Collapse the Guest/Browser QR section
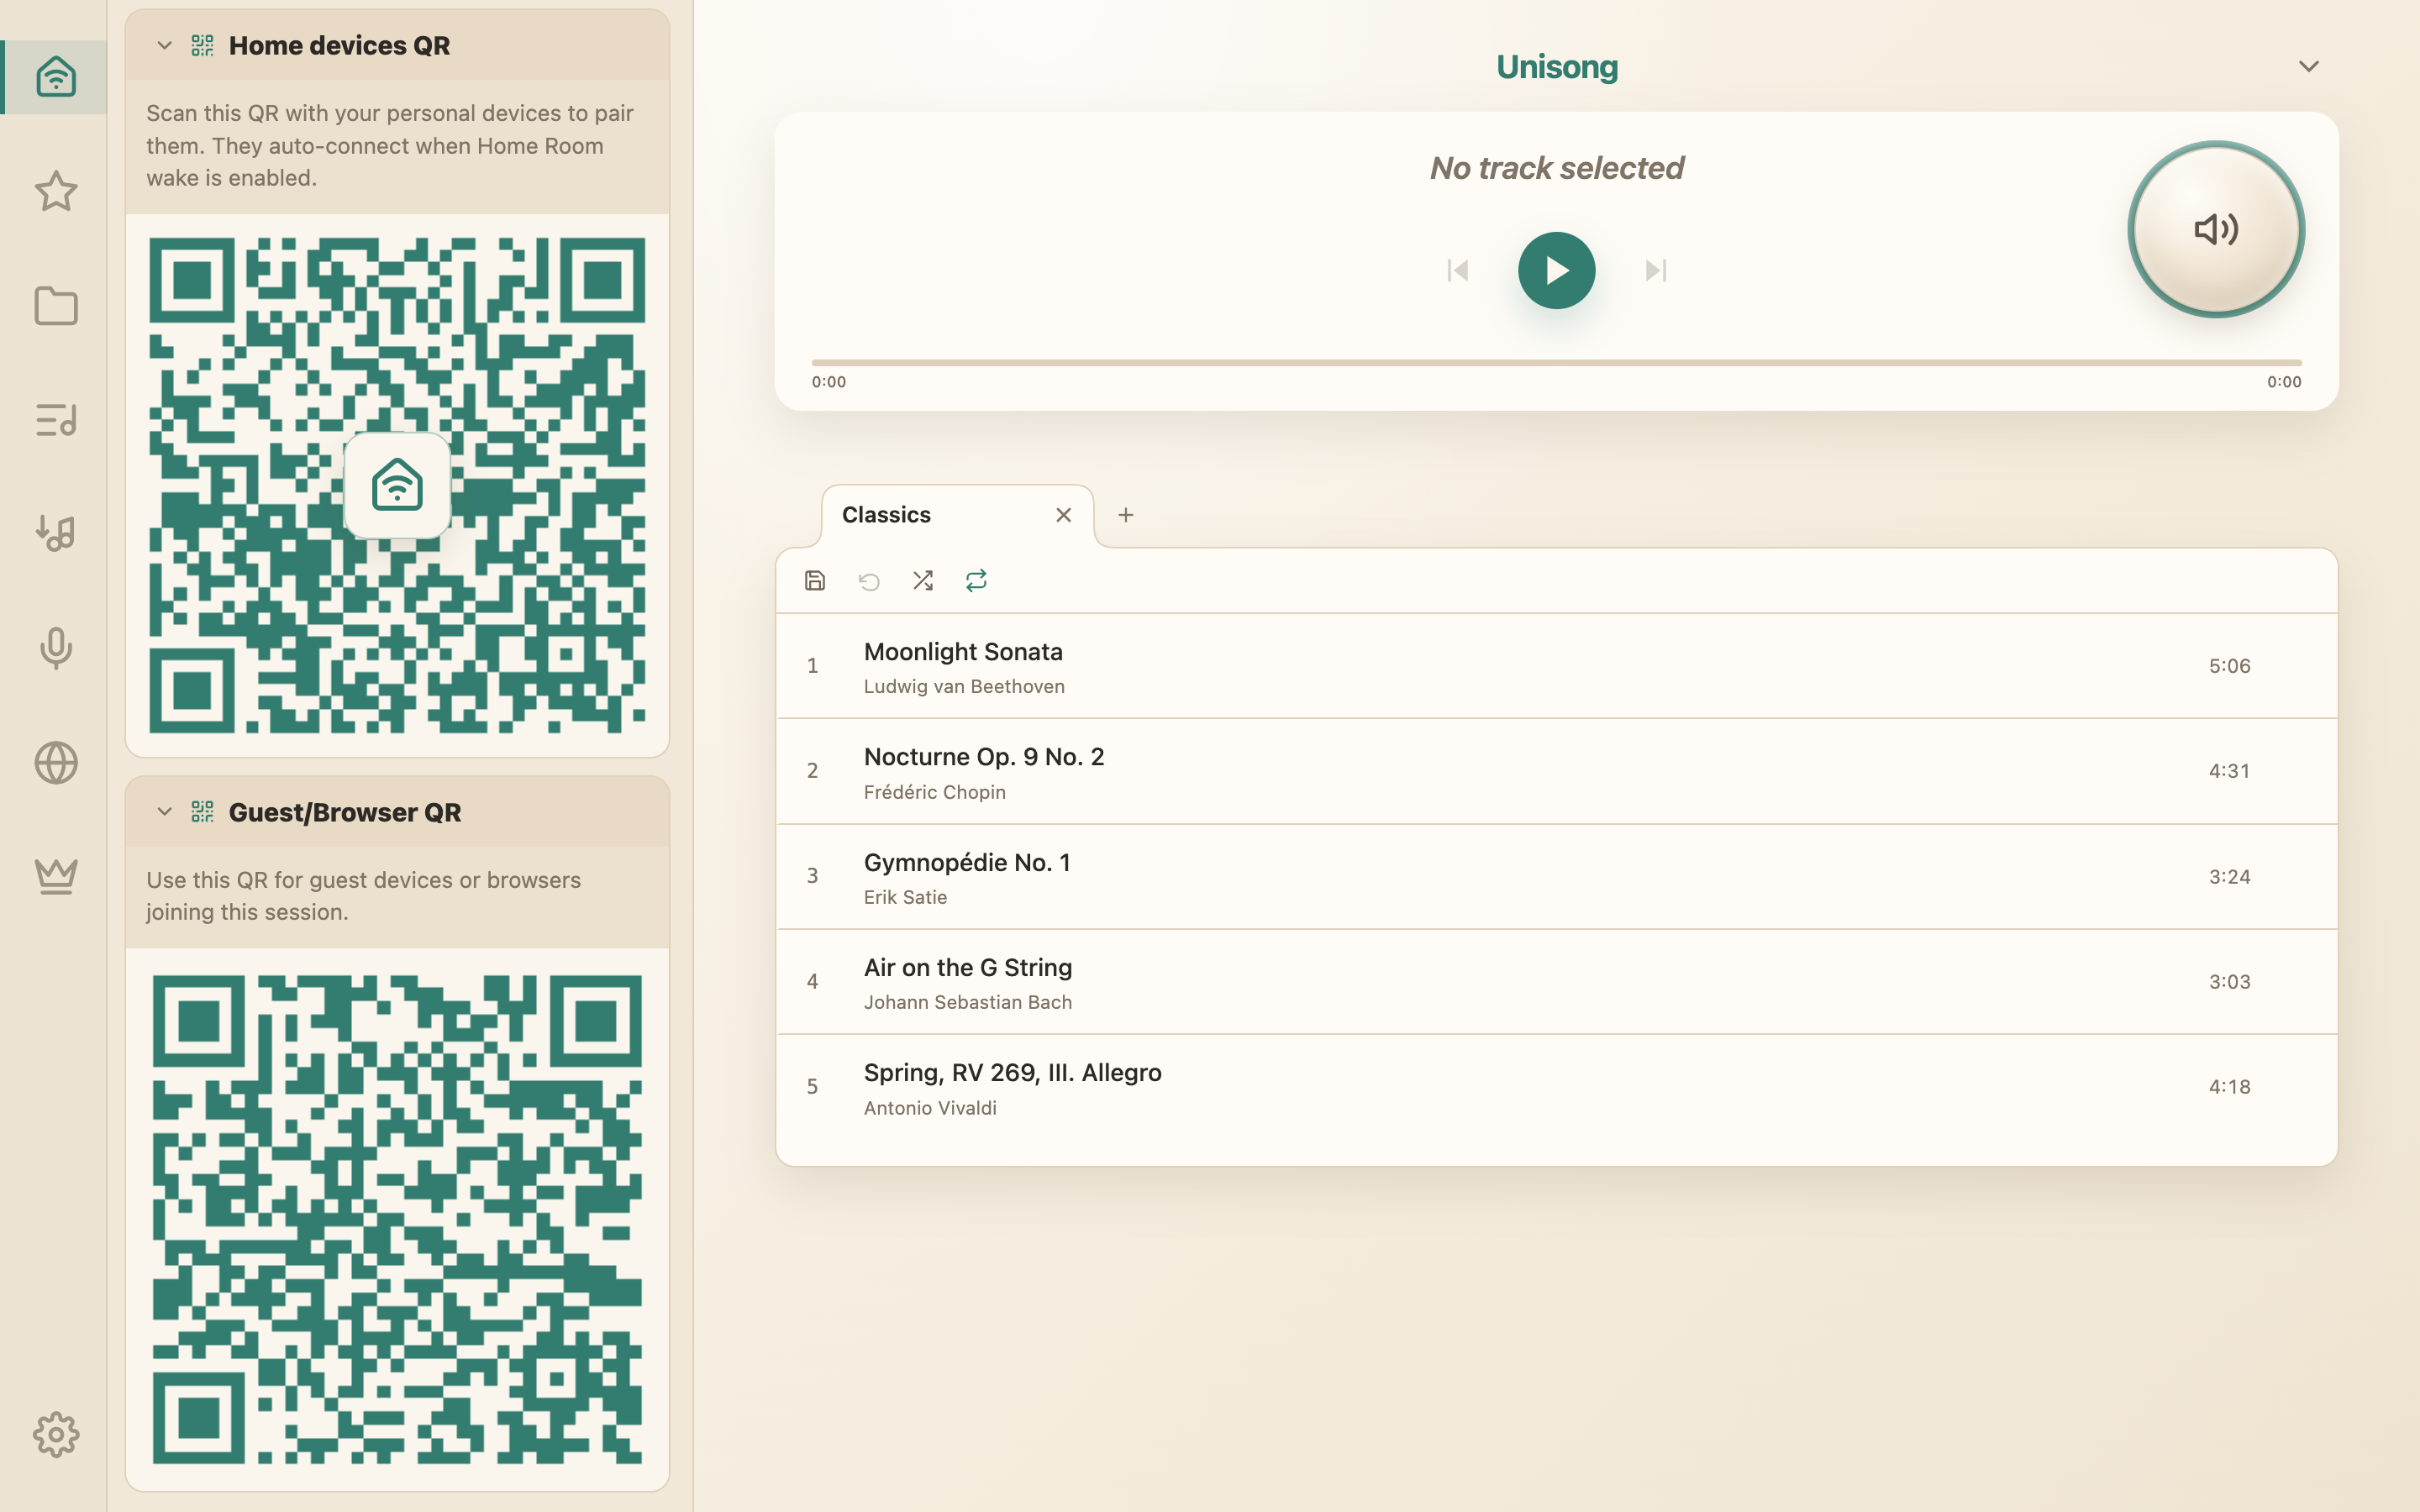Viewport: 2420px width, 1512px height. tap(165, 812)
